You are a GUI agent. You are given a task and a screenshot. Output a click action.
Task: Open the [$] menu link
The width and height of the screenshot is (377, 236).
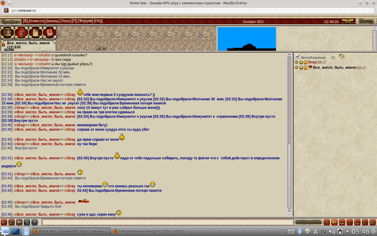click(25, 21)
